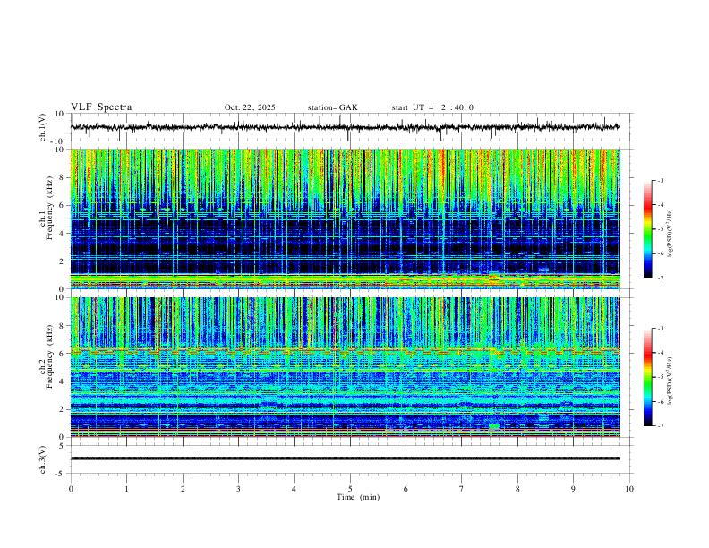Click time axis tick label "7"
This screenshot has width=709, height=548.
click(462, 489)
